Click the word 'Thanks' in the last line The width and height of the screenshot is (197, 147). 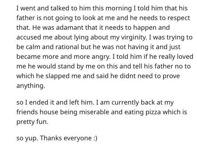click(51, 138)
